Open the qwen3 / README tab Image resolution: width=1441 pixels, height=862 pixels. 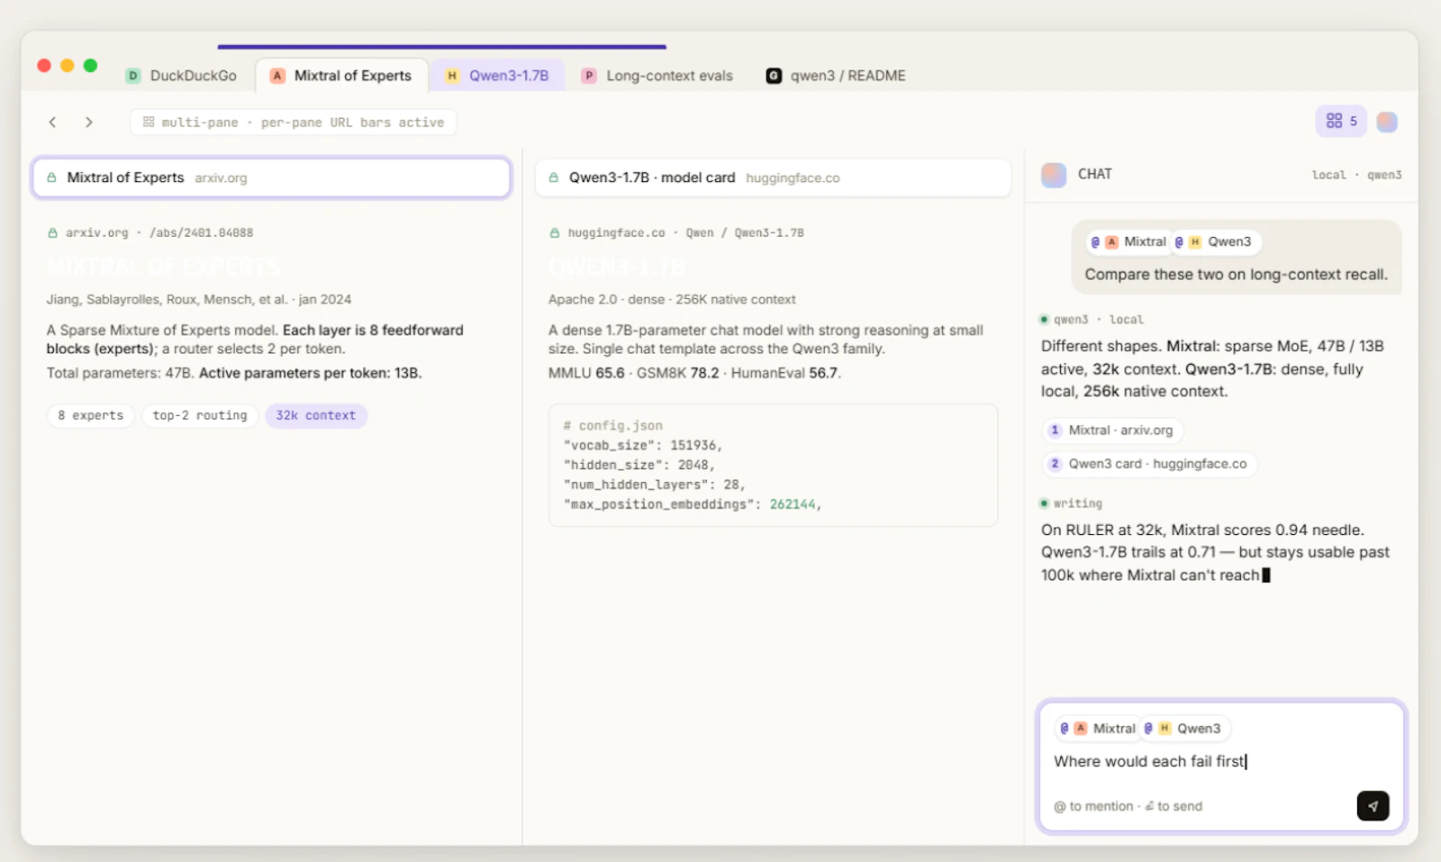tap(837, 76)
